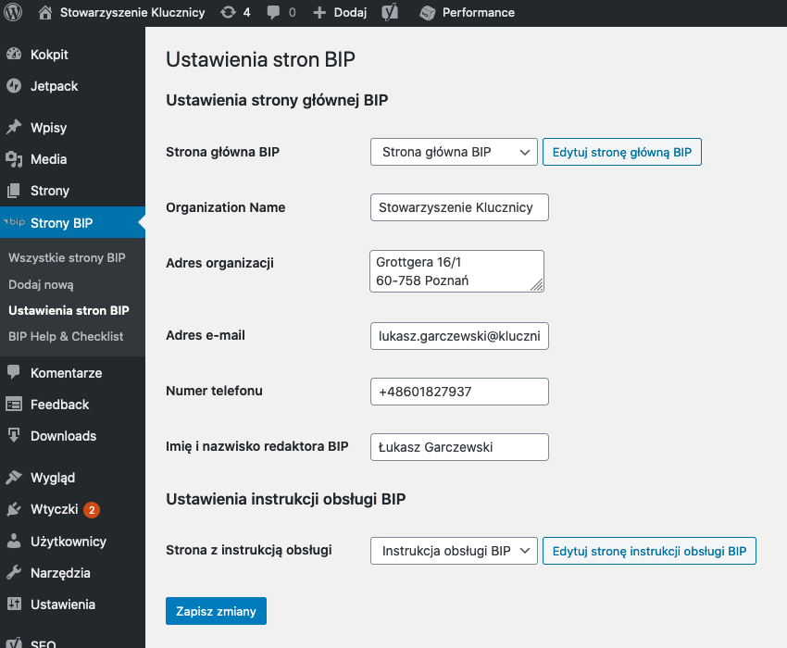The width and height of the screenshot is (787, 648).
Task: Open Jetpack from the sidebar
Action: coord(54,86)
